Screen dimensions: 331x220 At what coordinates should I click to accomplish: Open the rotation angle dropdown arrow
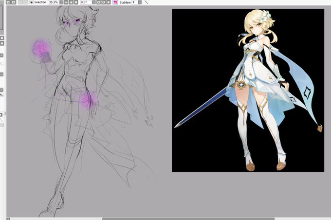94,2
